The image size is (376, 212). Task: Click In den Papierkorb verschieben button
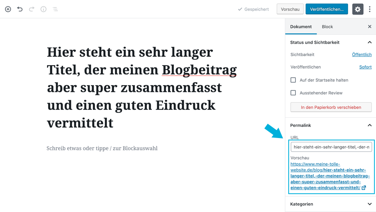[331, 107]
